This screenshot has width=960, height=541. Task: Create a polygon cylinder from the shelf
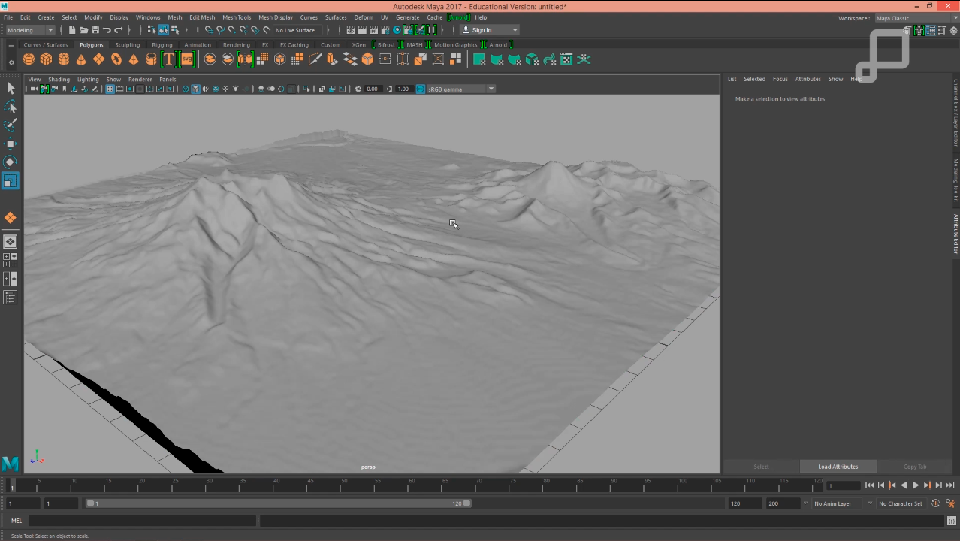pyautogui.click(x=63, y=59)
